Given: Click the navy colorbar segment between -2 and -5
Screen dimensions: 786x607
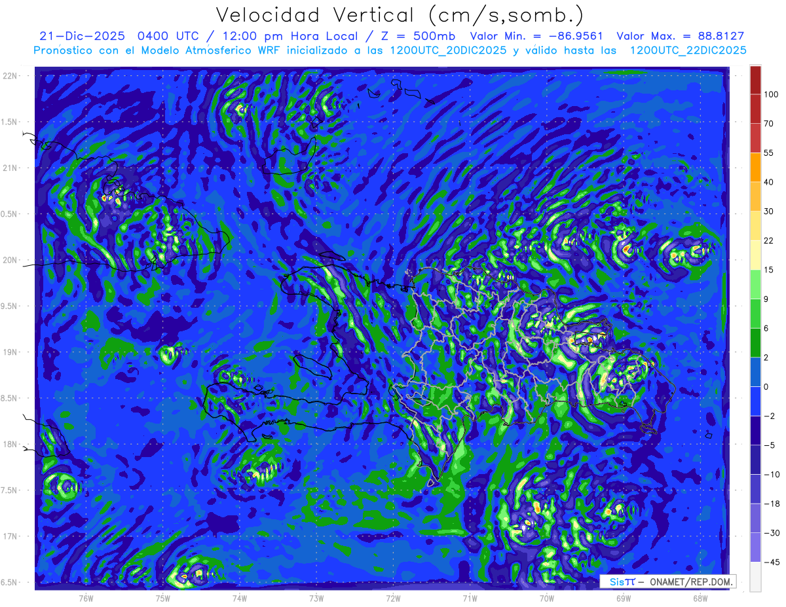Looking at the screenshot, I should tap(755, 430).
